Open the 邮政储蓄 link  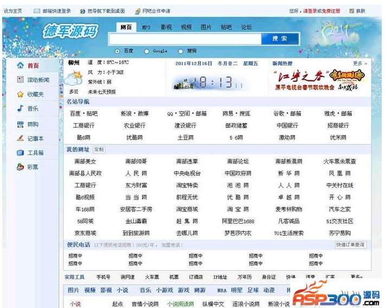click(236, 125)
